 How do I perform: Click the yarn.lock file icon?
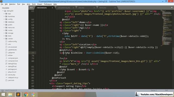click(6, 80)
